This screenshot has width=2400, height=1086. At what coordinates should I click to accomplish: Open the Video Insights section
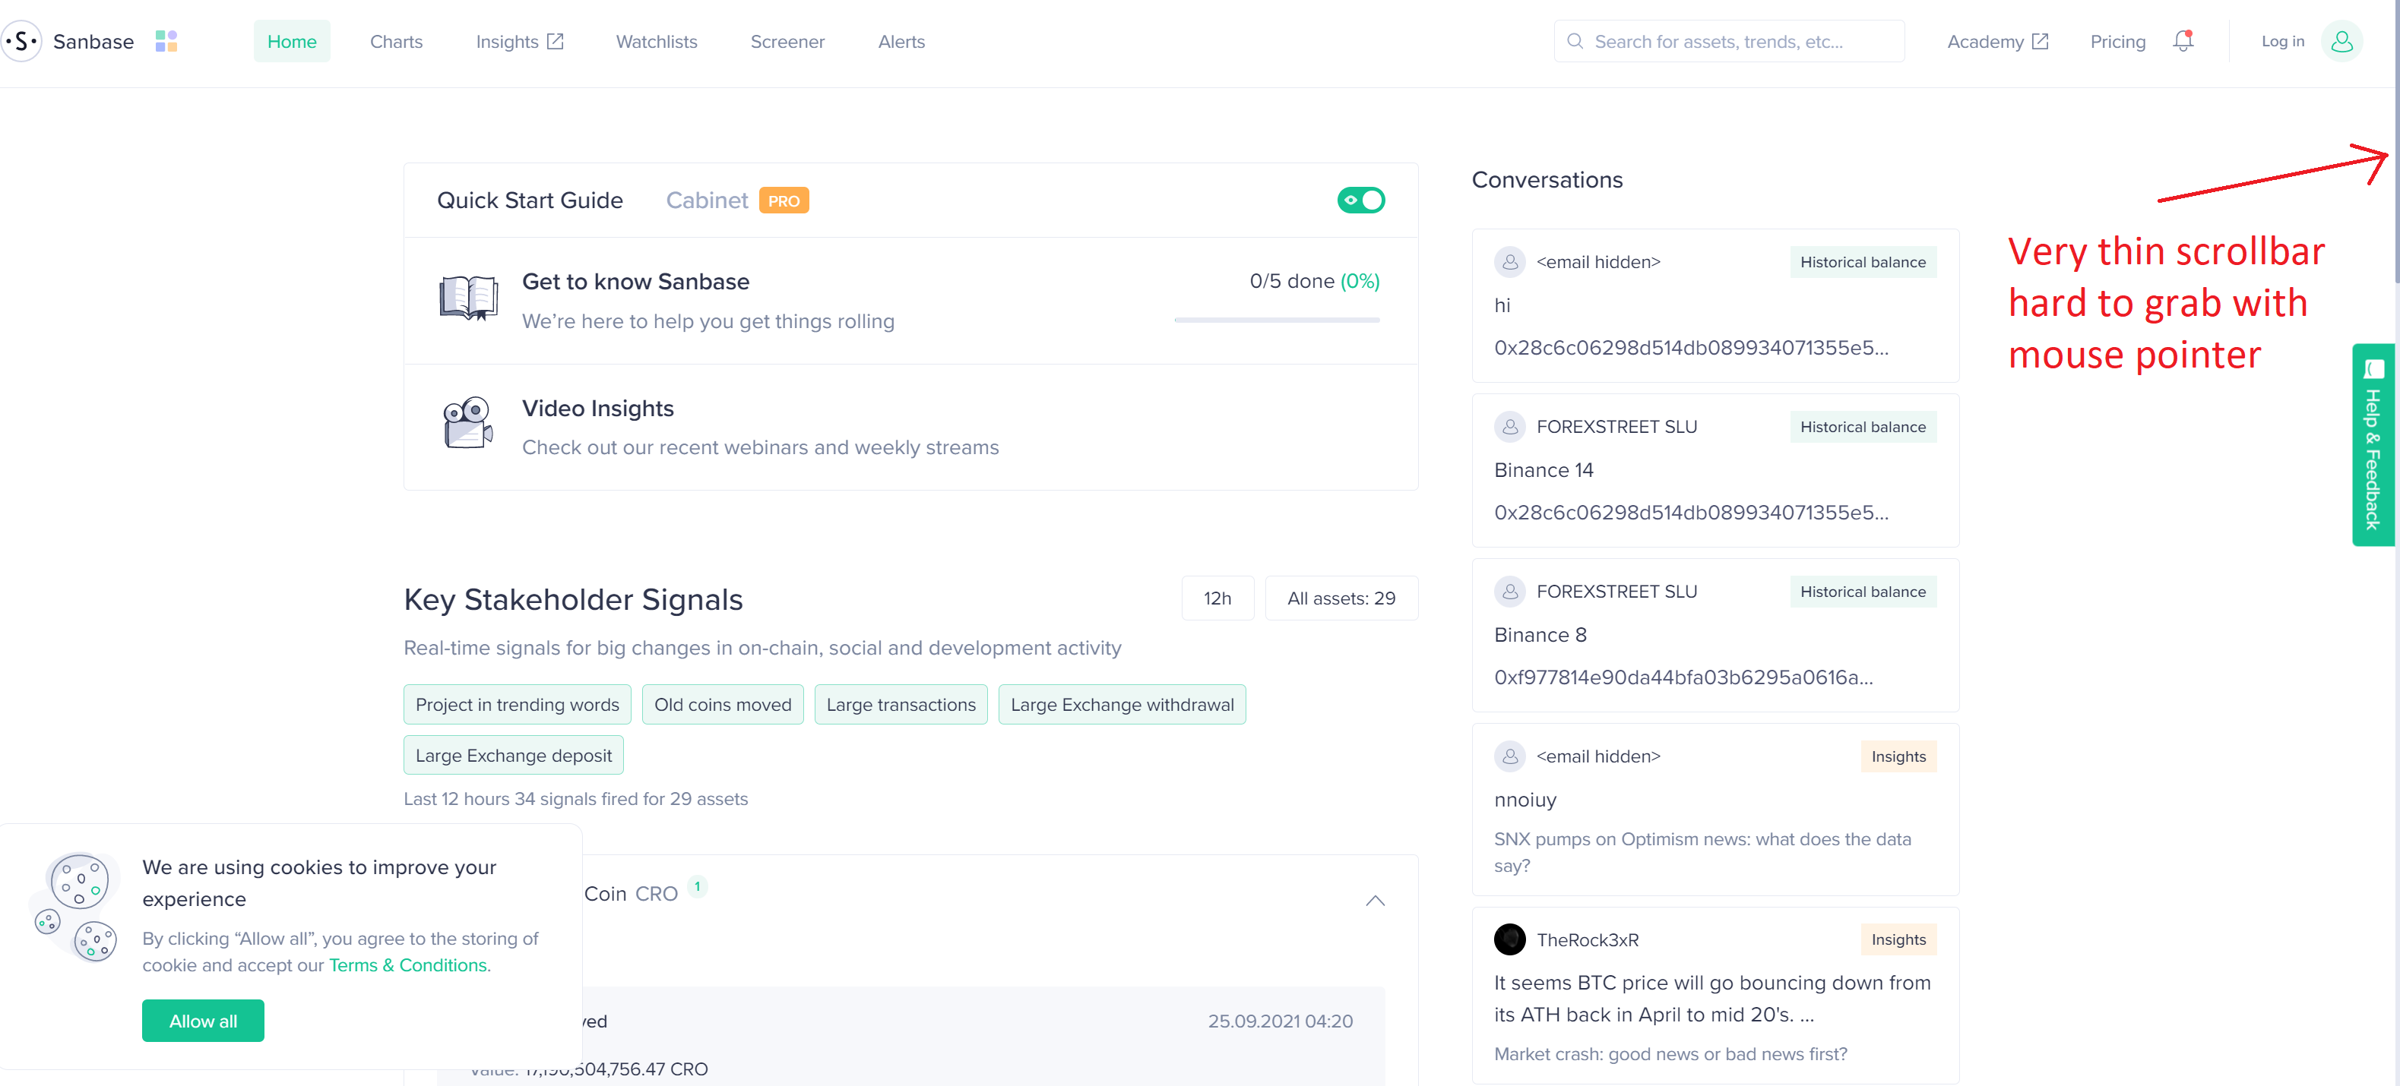point(910,427)
